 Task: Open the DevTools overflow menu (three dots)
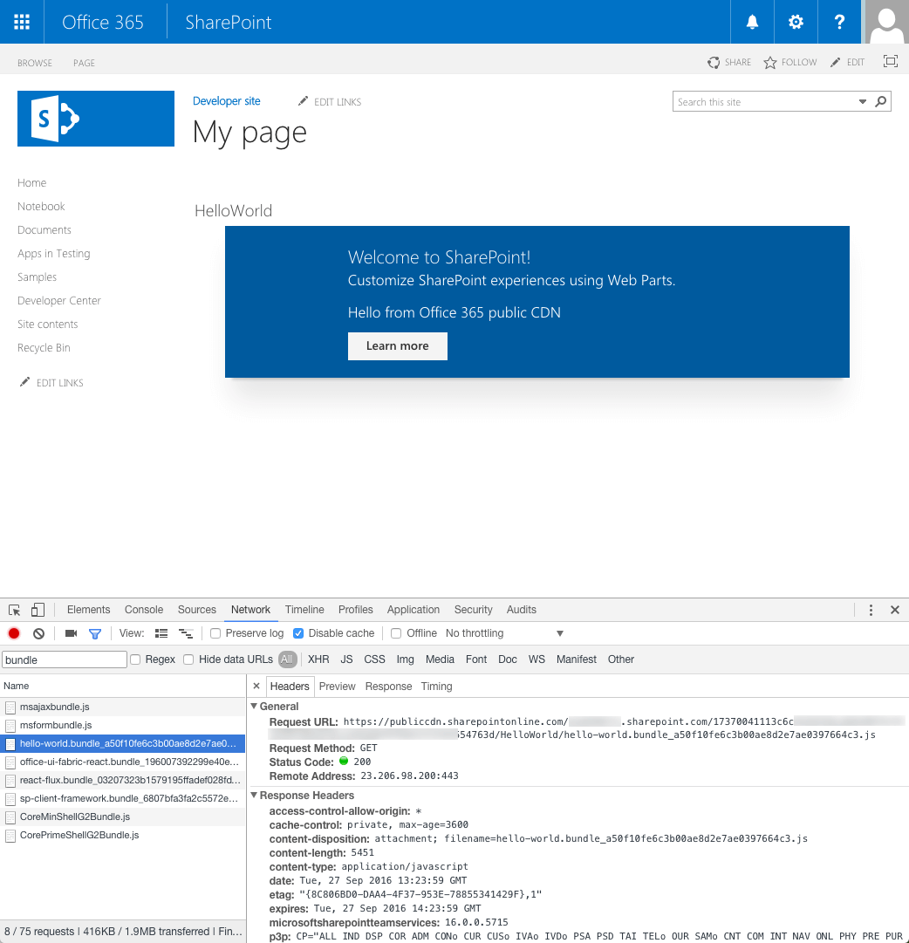871,609
